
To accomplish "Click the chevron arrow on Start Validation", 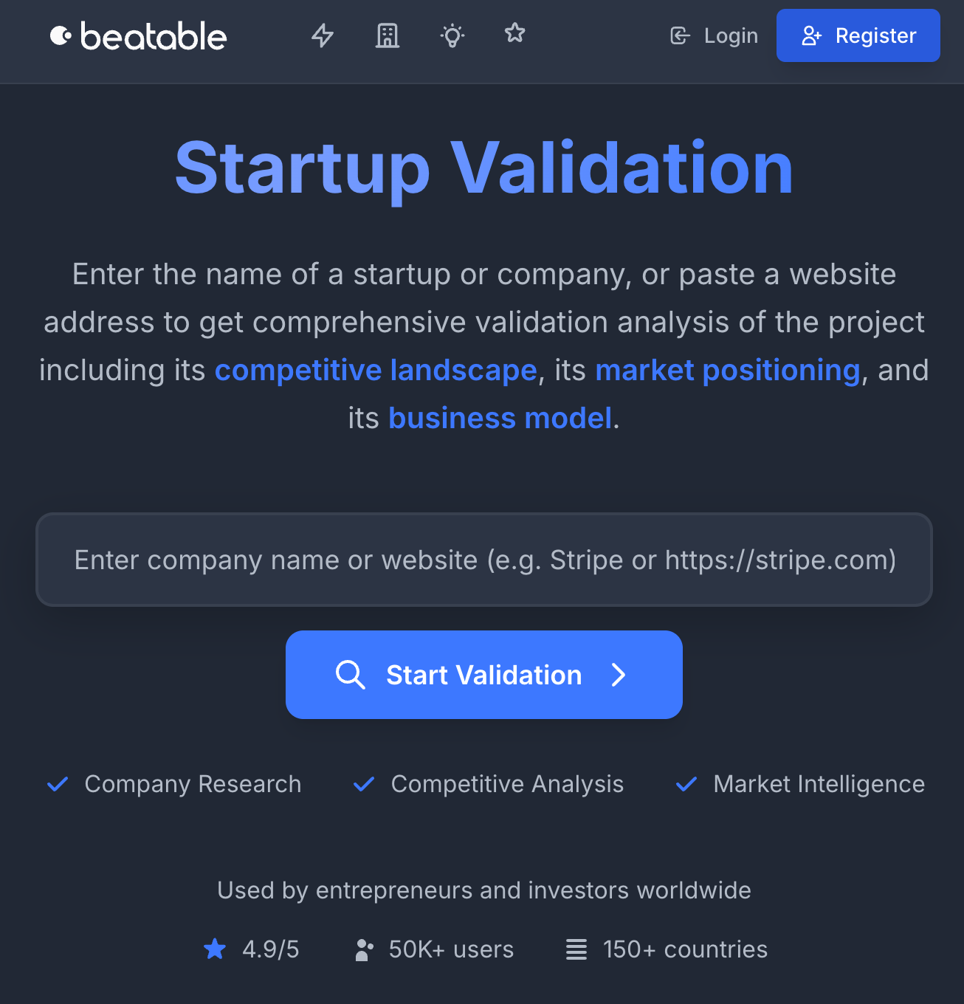I will 619,675.
